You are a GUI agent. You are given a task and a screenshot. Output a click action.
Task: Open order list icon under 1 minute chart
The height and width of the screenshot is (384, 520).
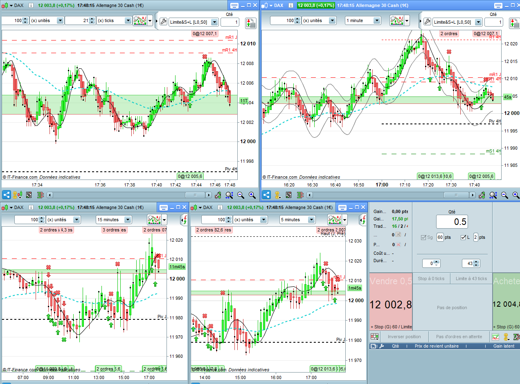[x=289, y=195]
